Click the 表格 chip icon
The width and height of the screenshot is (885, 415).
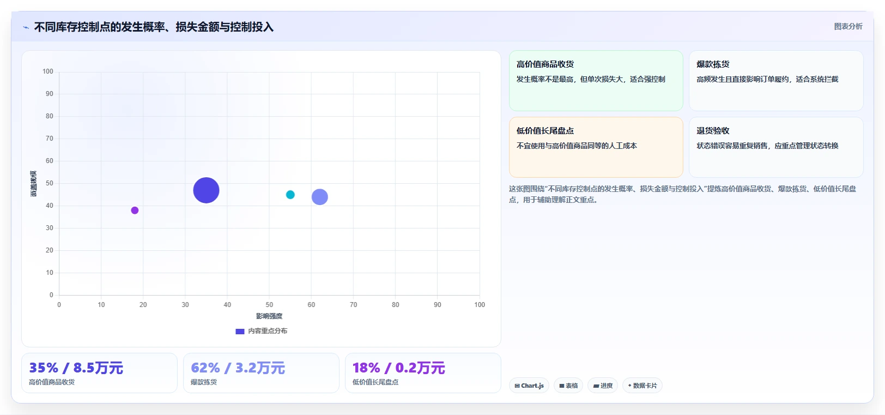pyautogui.click(x=562, y=386)
